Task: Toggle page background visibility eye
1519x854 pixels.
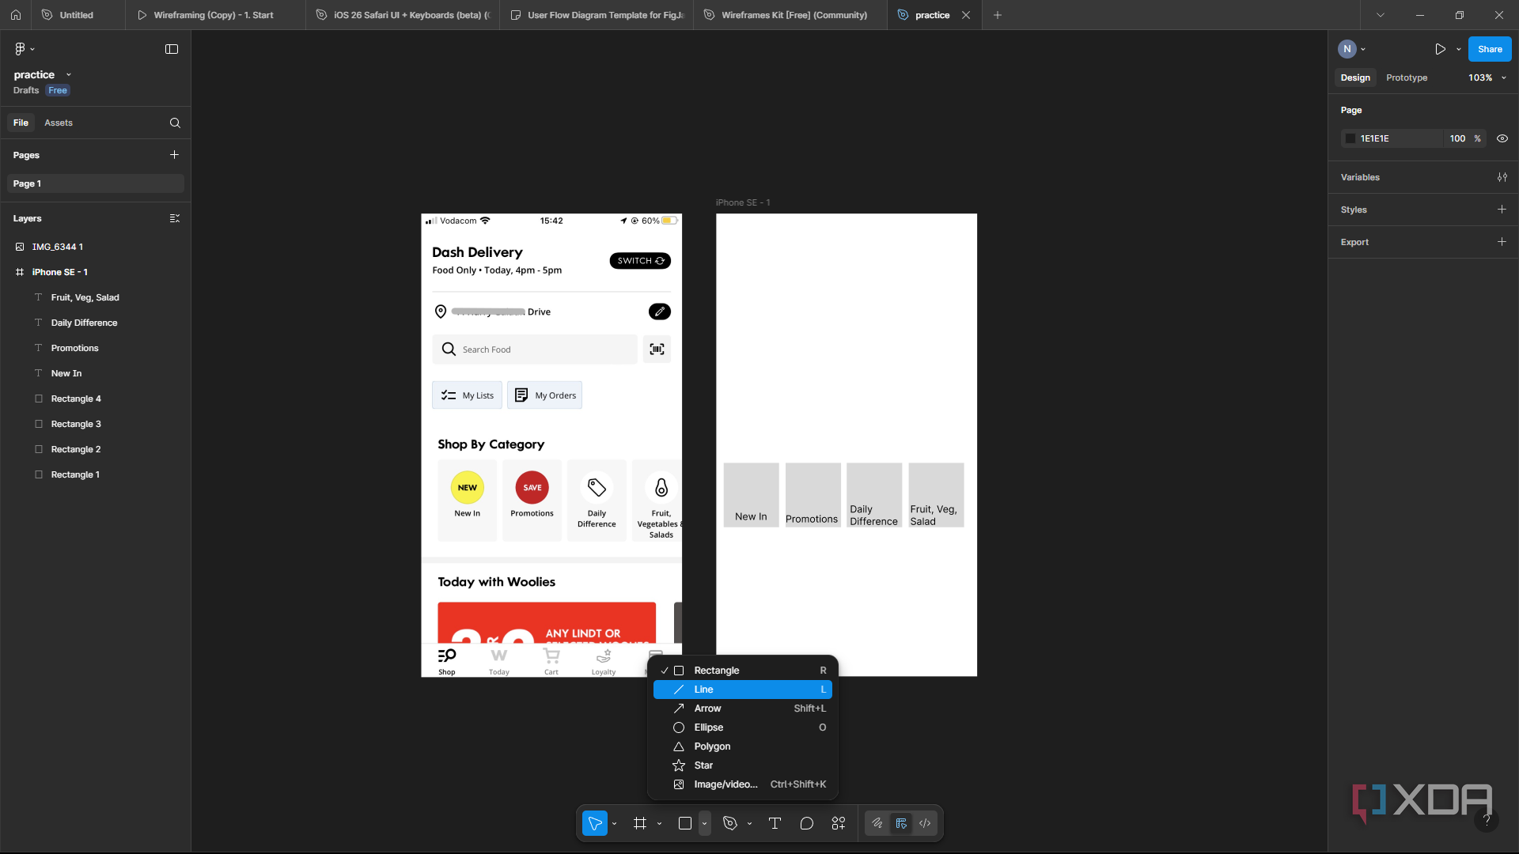Action: (1502, 138)
